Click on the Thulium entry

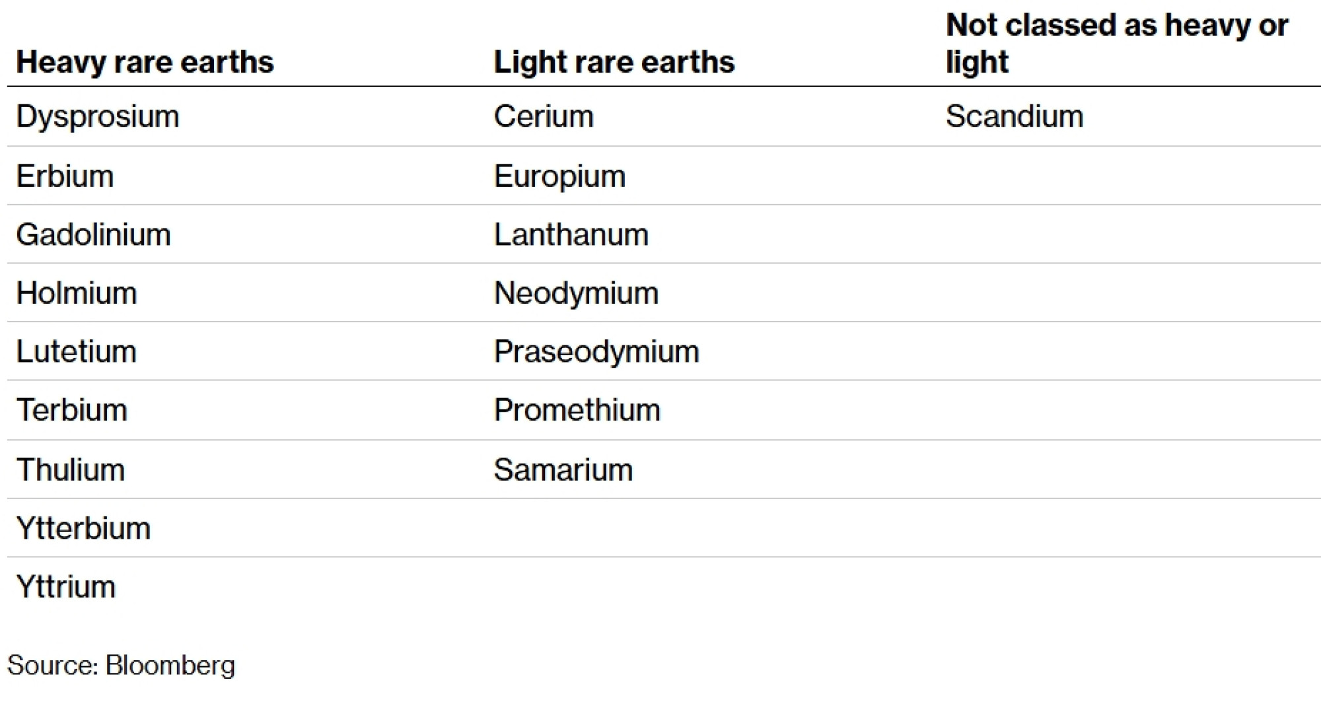71,469
